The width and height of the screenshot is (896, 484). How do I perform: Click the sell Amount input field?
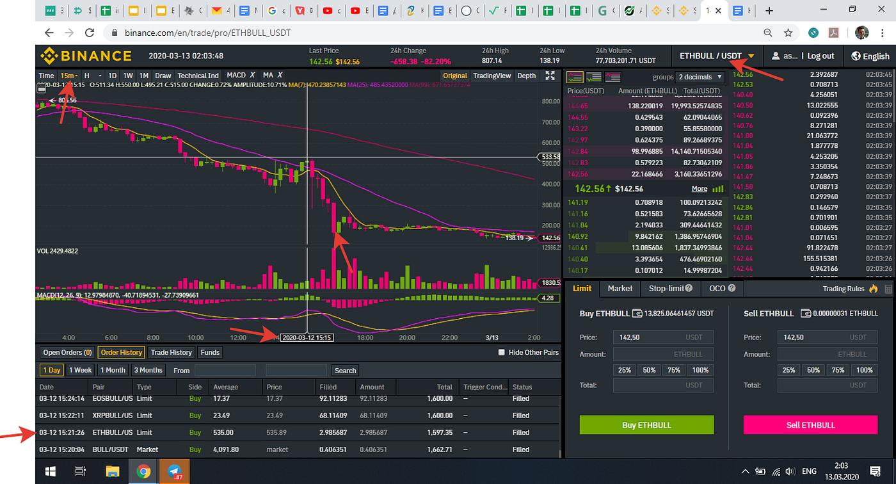(x=828, y=354)
